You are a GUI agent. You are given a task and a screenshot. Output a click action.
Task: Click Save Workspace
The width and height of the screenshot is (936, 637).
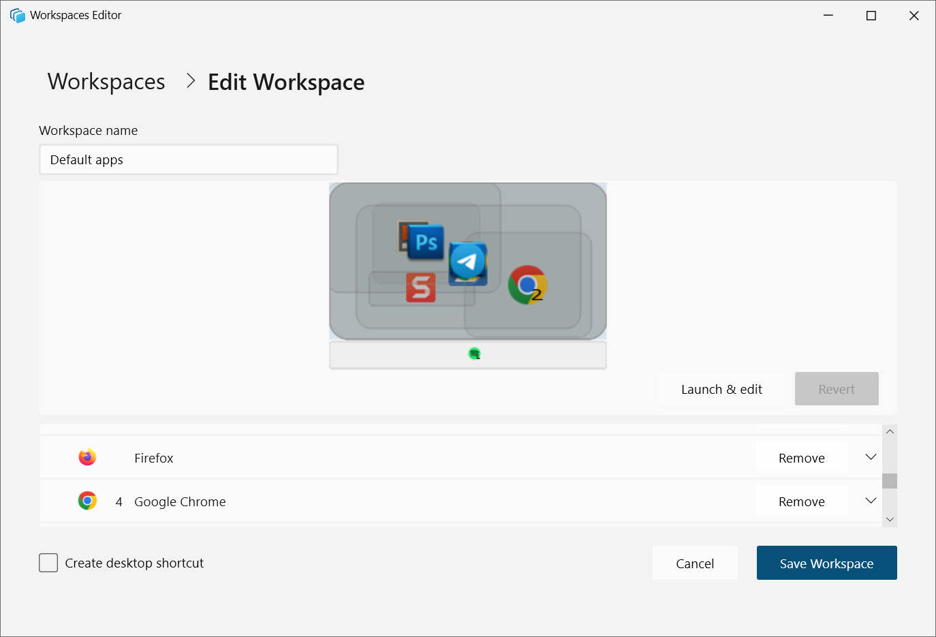tap(826, 563)
